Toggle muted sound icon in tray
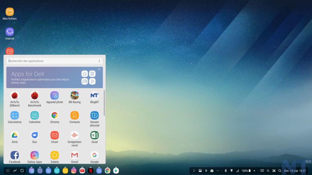Viewport: 312px width, 175px height. [x=268, y=171]
